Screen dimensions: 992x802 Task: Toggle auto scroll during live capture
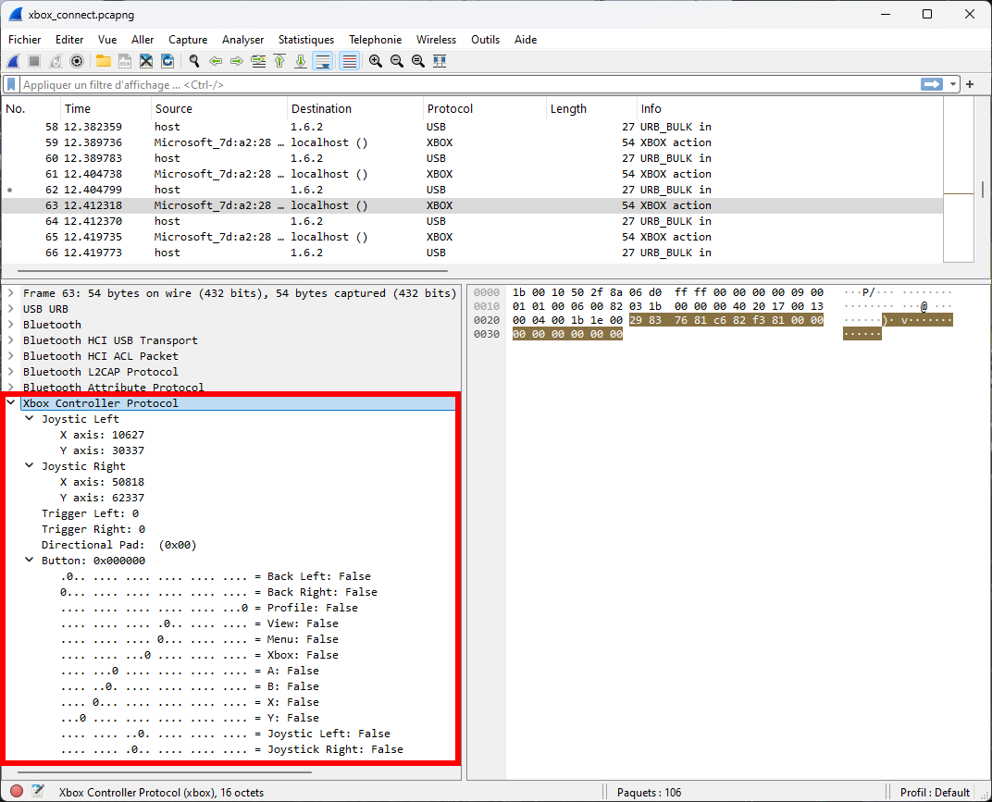click(323, 61)
